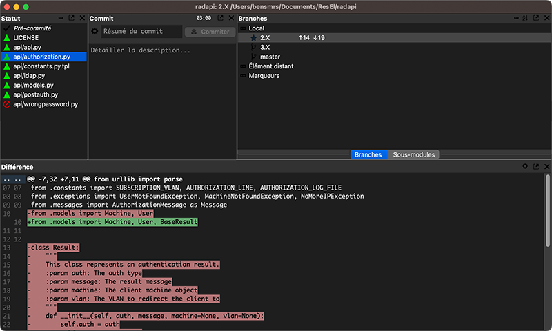The image size is (552, 331).
Task: Click the green triangle icon of api/constants.py.tpl
Action: click(x=7, y=66)
